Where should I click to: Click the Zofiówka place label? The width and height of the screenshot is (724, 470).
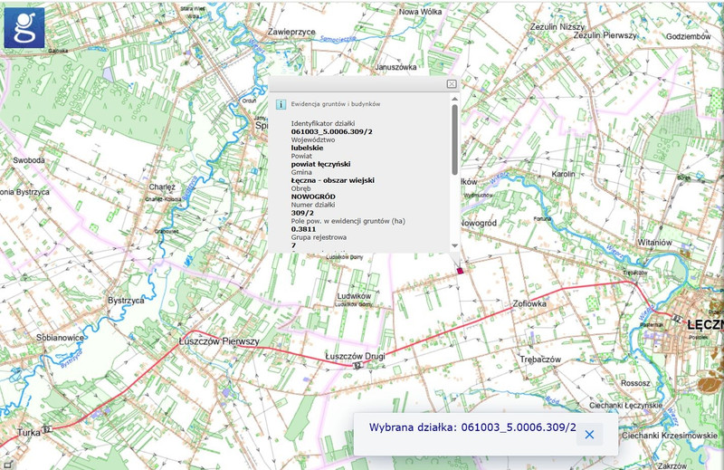coord(529,304)
